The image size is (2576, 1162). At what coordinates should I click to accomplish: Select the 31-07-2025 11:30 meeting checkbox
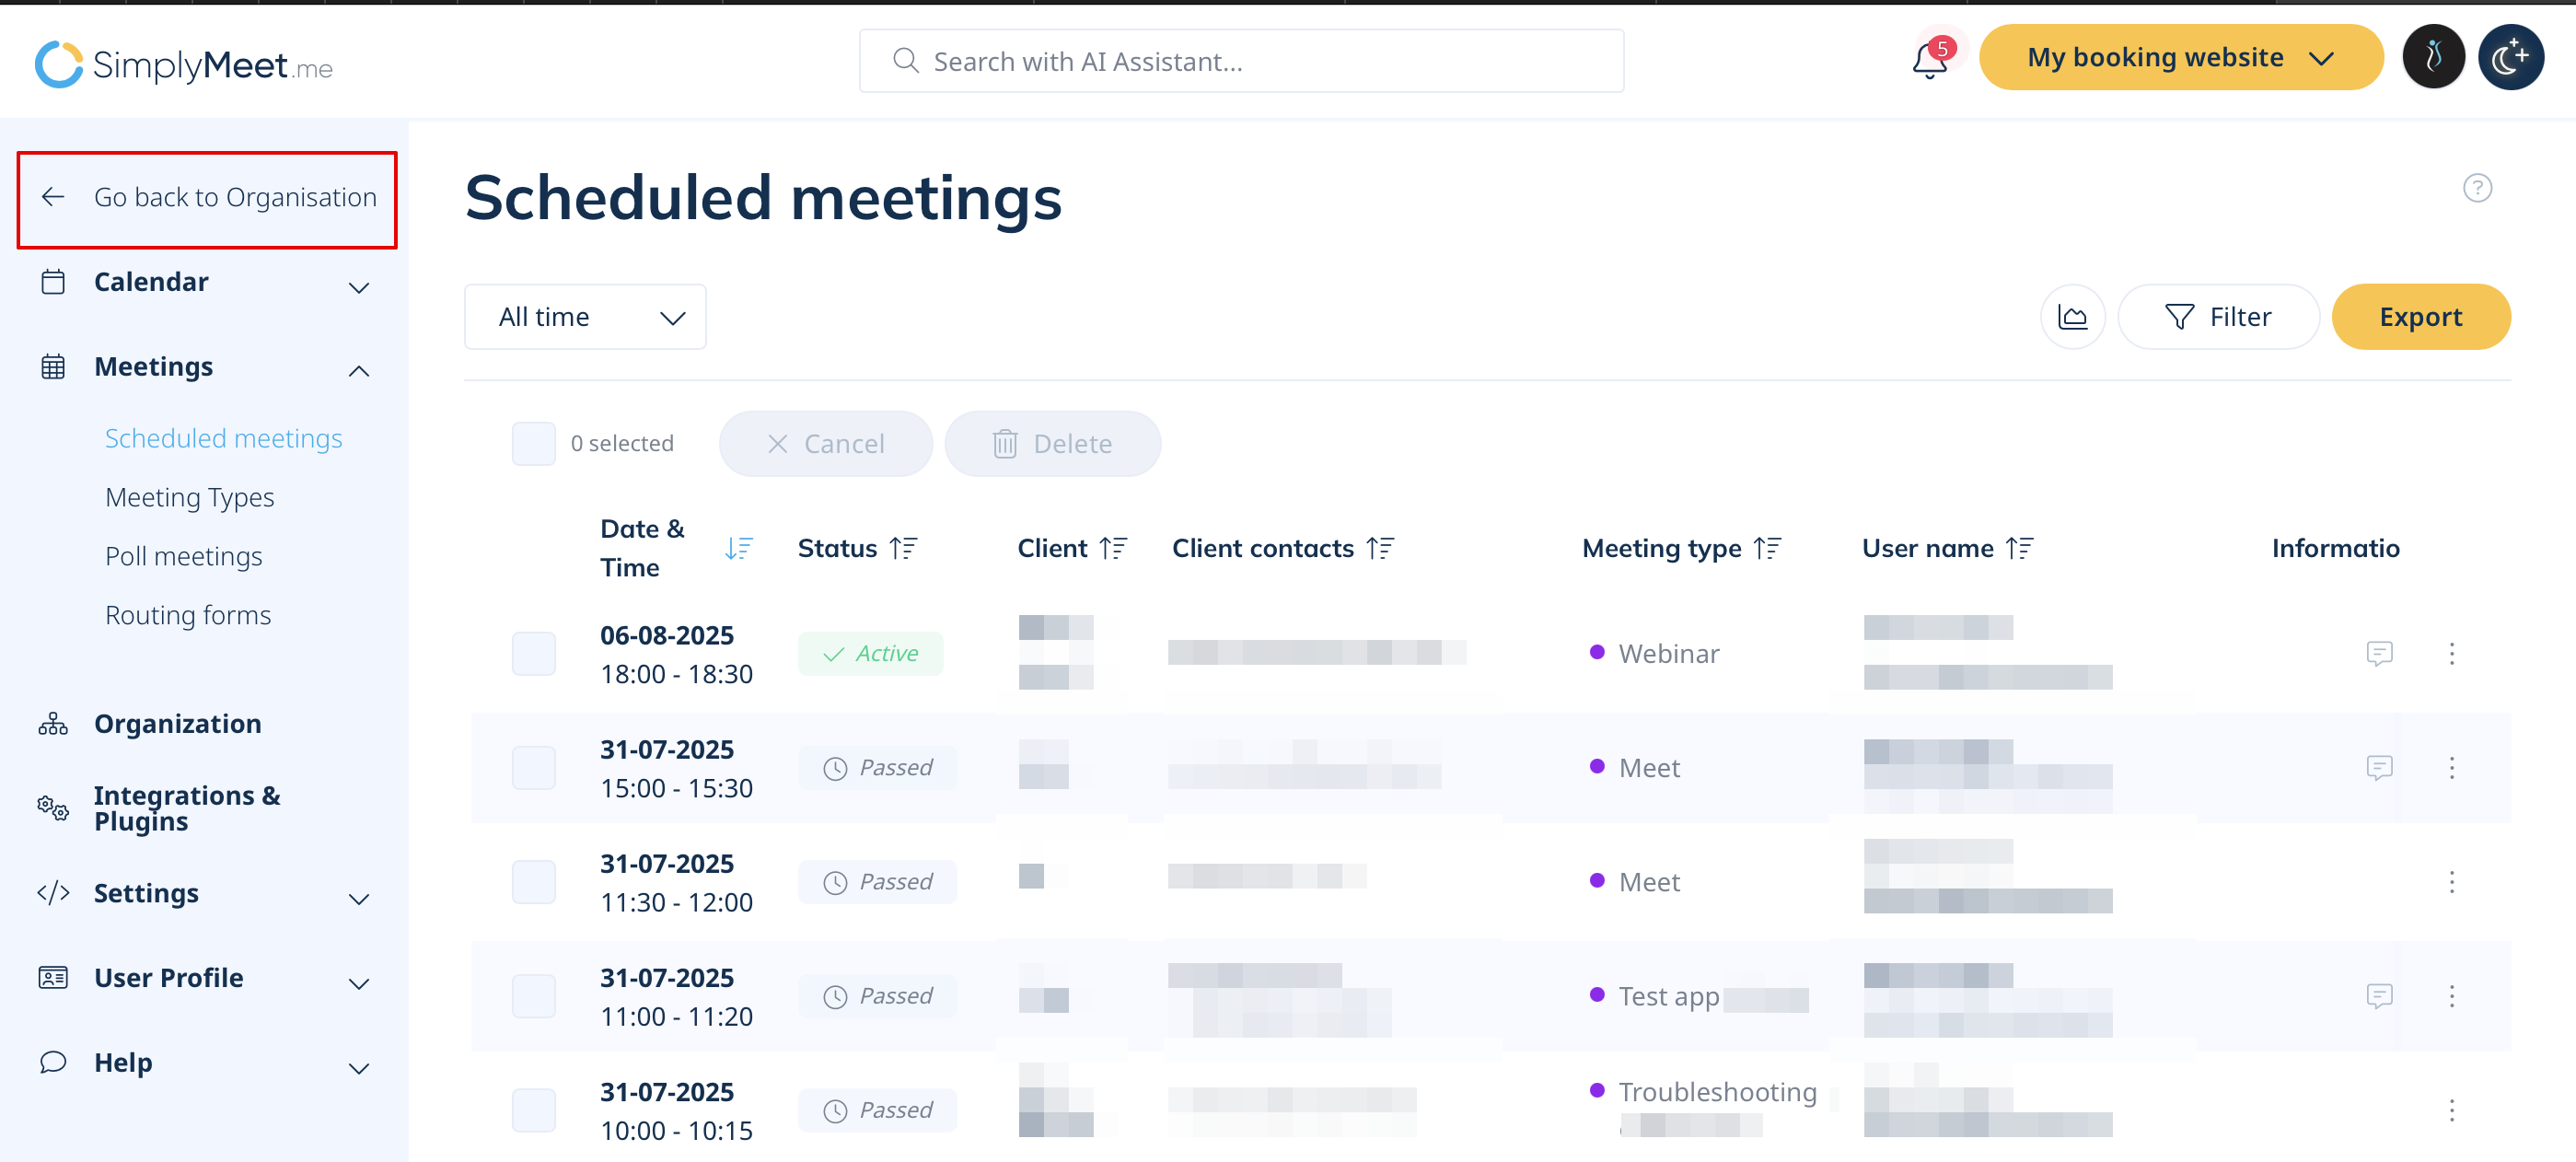pos(533,881)
